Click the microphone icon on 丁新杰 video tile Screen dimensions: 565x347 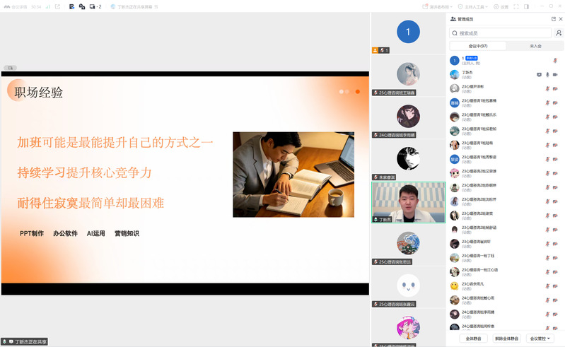click(x=376, y=220)
